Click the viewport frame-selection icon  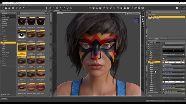point(143,24)
